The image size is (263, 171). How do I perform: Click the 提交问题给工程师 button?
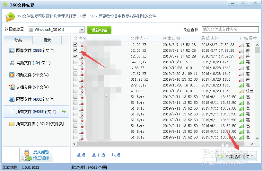(x=36, y=155)
